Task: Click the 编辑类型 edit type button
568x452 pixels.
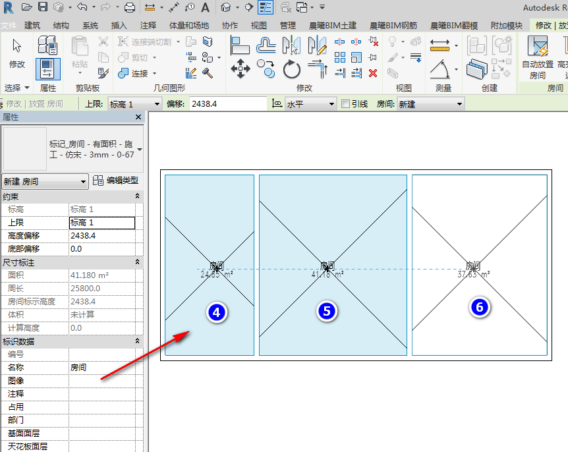Action: (115, 181)
